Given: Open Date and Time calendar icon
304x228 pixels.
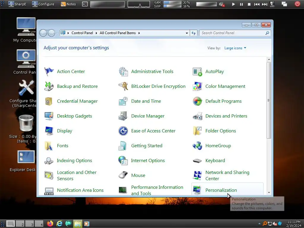Looking at the screenshot, I should pos(123,101).
